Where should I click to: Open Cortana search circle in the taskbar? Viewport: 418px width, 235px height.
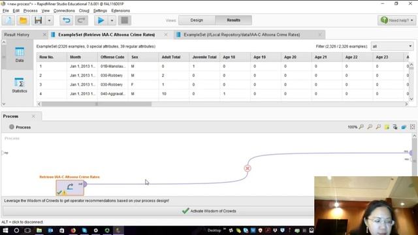click(16, 230)
